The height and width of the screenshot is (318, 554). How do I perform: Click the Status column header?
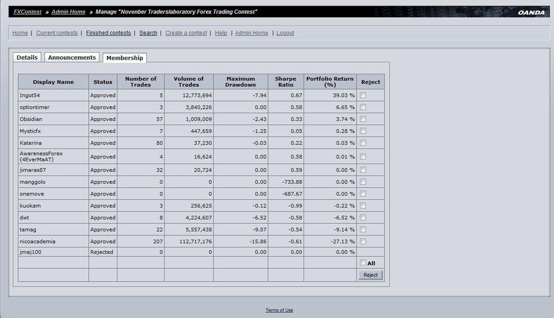(103, 81)
